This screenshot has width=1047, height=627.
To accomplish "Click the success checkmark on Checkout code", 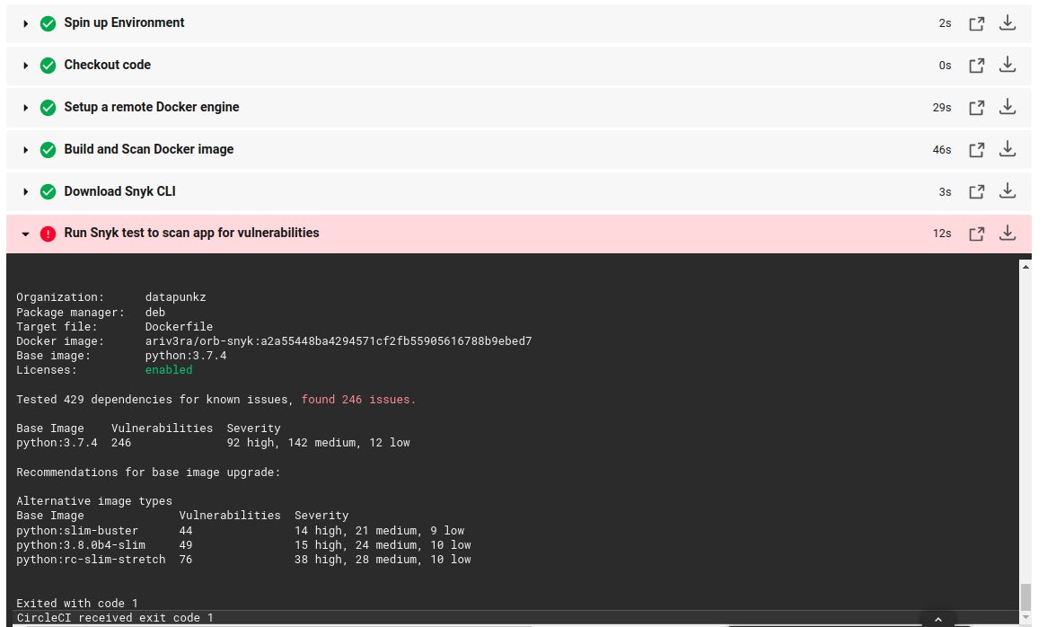I will pyautogui.click(x=48, y=65).
